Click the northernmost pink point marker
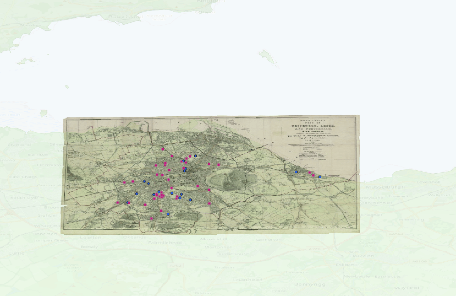Viewport: 456px width, 296px height. (163, 149)
